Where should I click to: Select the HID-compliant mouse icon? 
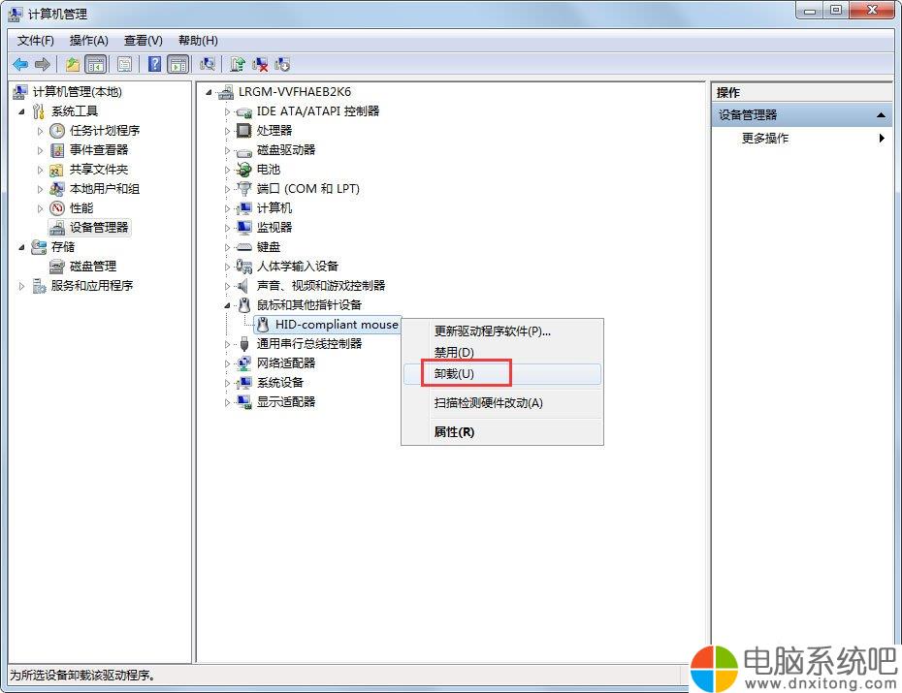263,325
